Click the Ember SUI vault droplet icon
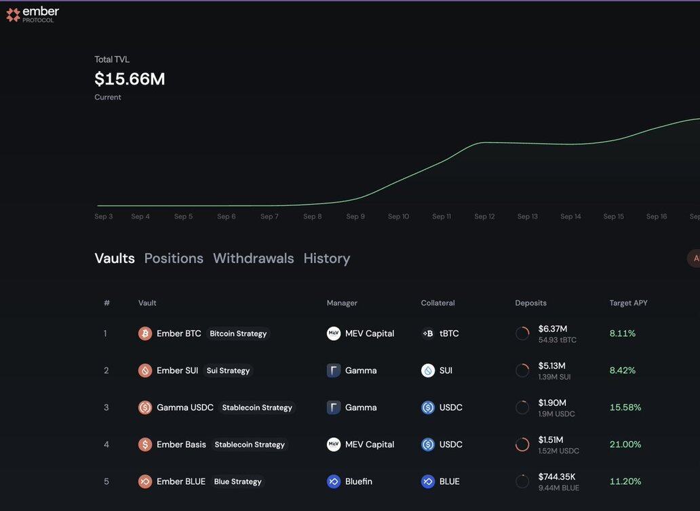700x511 pixels. [x=145, y=371]
